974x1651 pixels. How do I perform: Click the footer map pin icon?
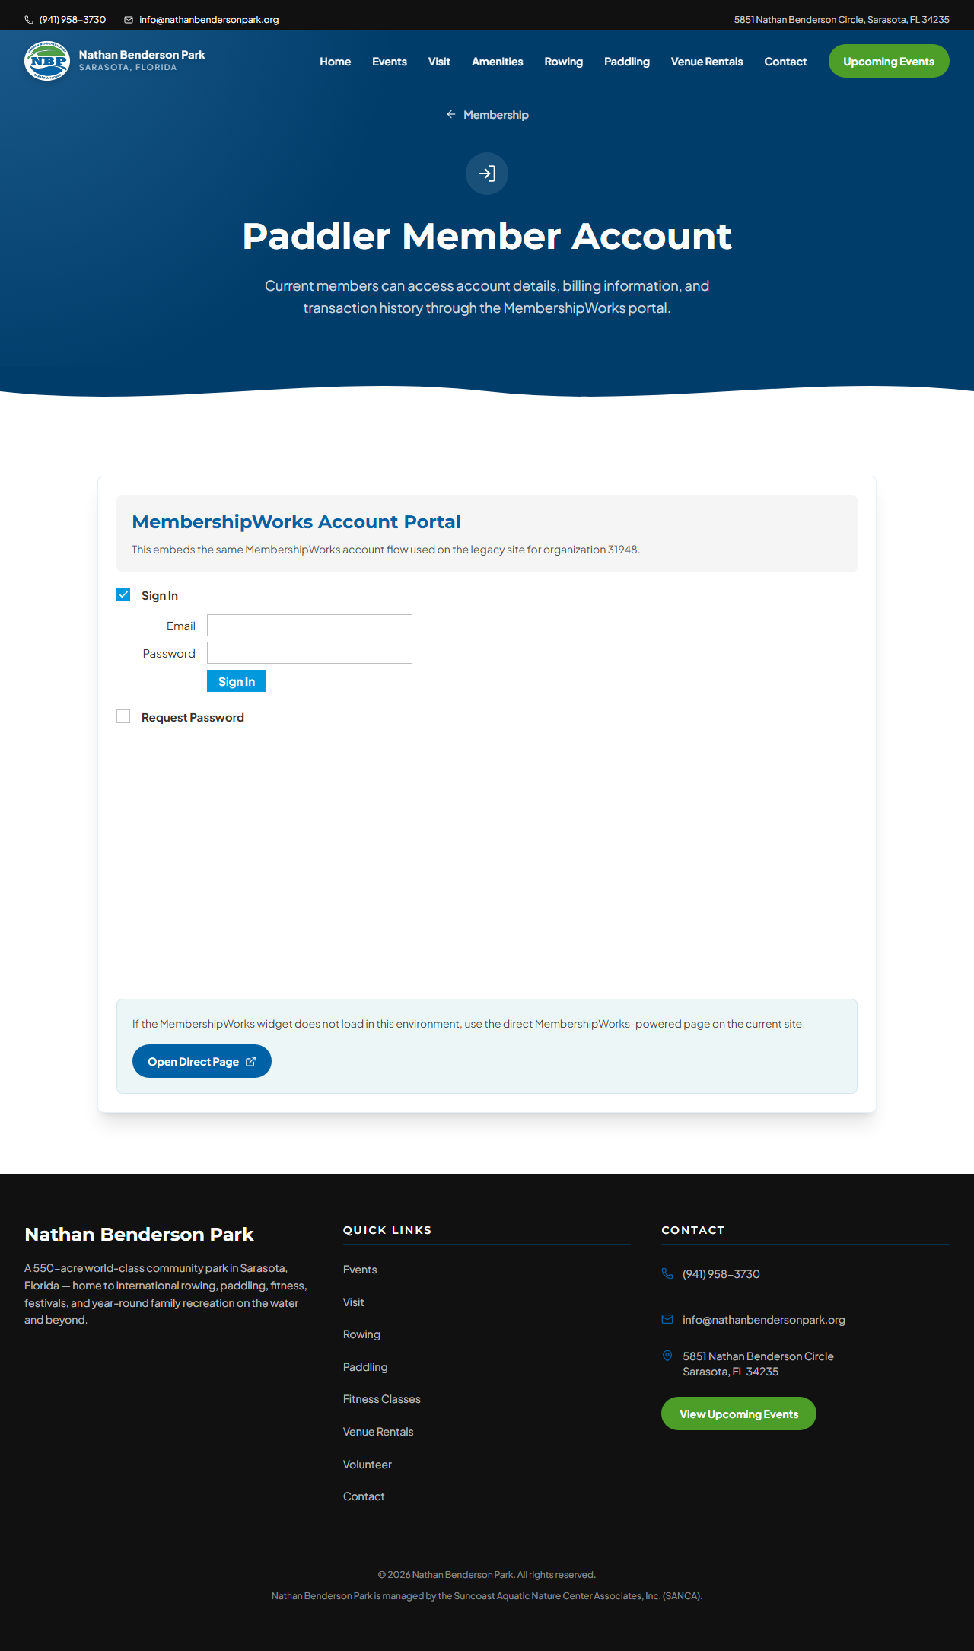point(667,1356)
